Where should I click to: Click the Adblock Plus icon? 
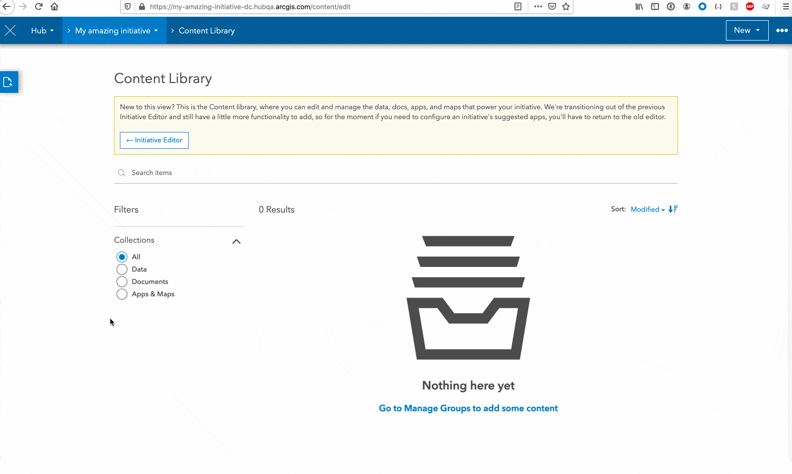[x=749, y=6]
